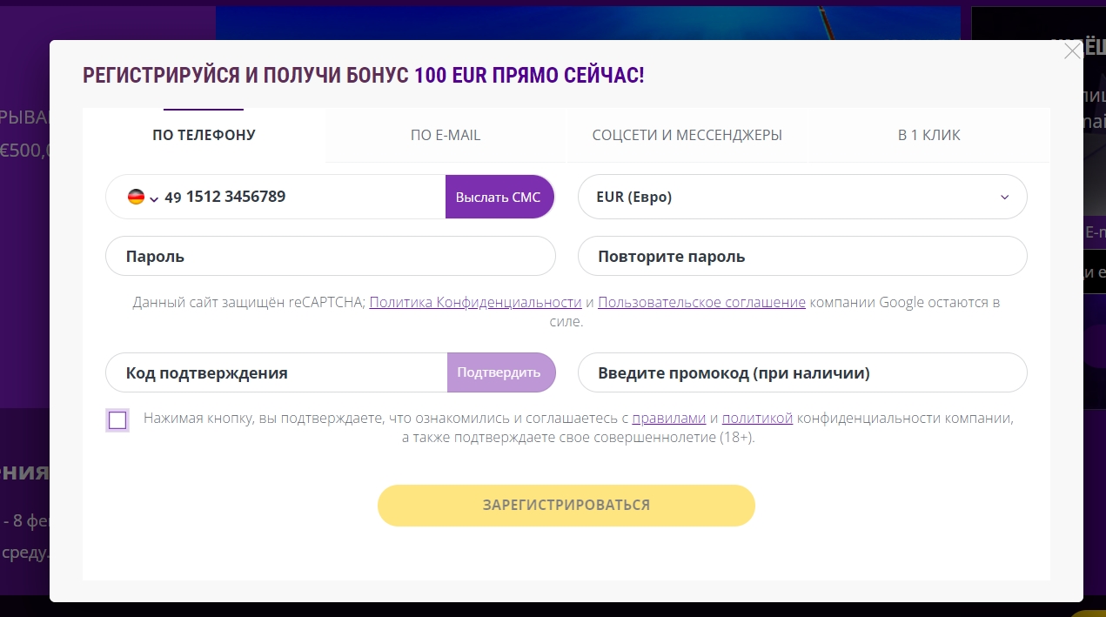Click the Зарегистрироваться button
The width and height of the screenshot is (1106, 617).
(x=566, y=505)
